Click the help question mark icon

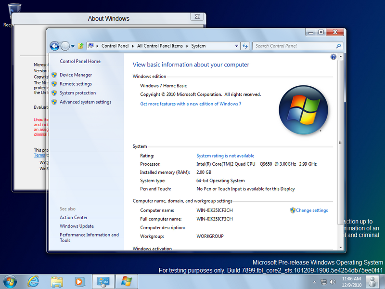click(x=333, y=57)
